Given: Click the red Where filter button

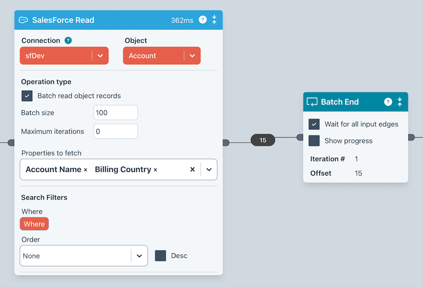Looking at the screenshot, I should point(34,224).
